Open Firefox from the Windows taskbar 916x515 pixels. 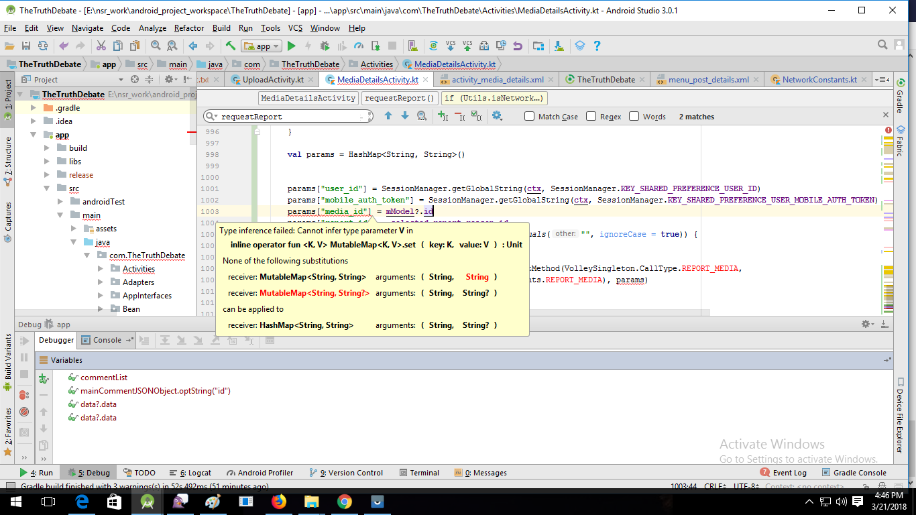pyautogui.click(x=278, y=502)
